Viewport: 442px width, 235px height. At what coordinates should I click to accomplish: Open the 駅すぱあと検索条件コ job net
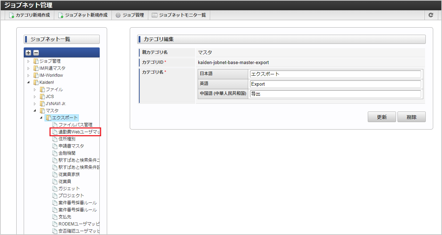tap(79, 160)
